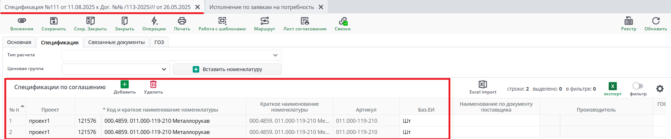Open Связки links
The image size is (671, 139).
coord(343,24)
